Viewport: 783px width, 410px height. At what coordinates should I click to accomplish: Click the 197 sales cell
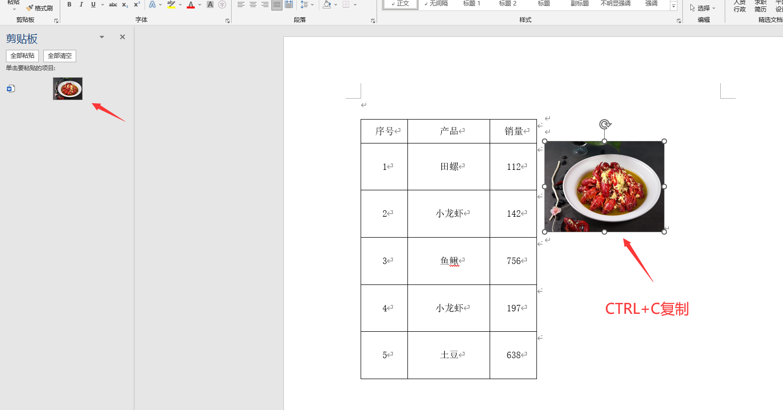[514, 308]
